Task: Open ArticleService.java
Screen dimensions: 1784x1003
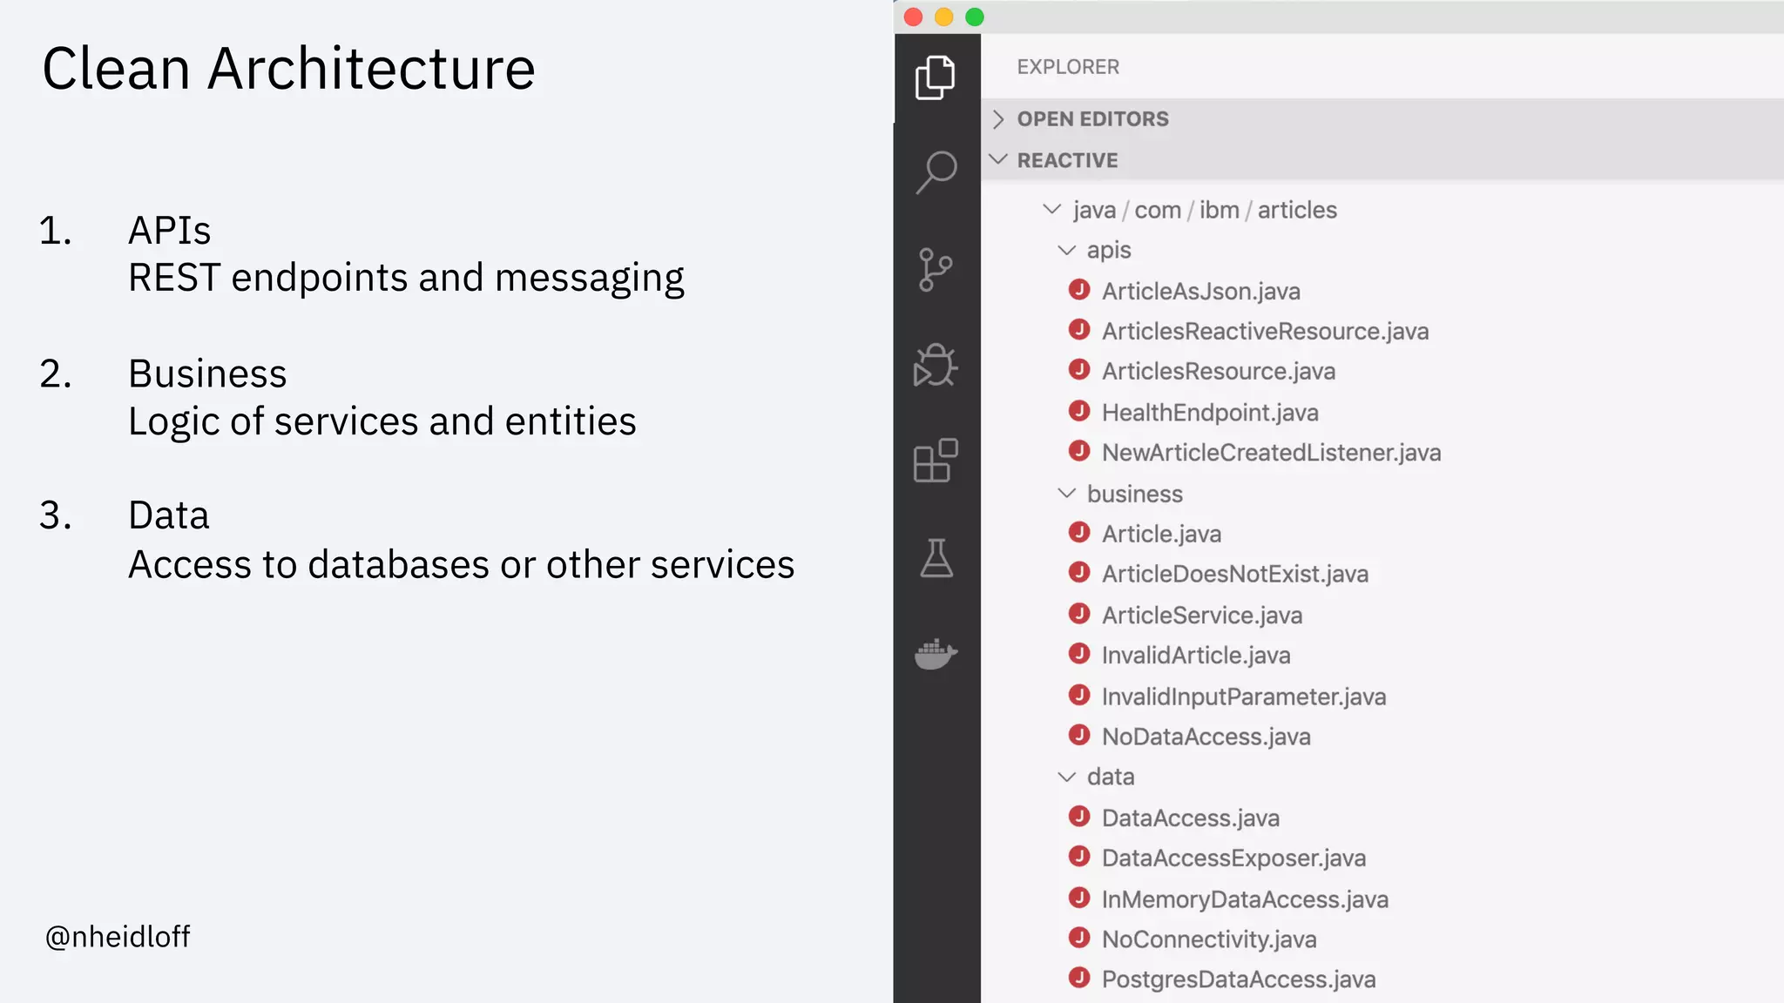Action: point(1202,616)
